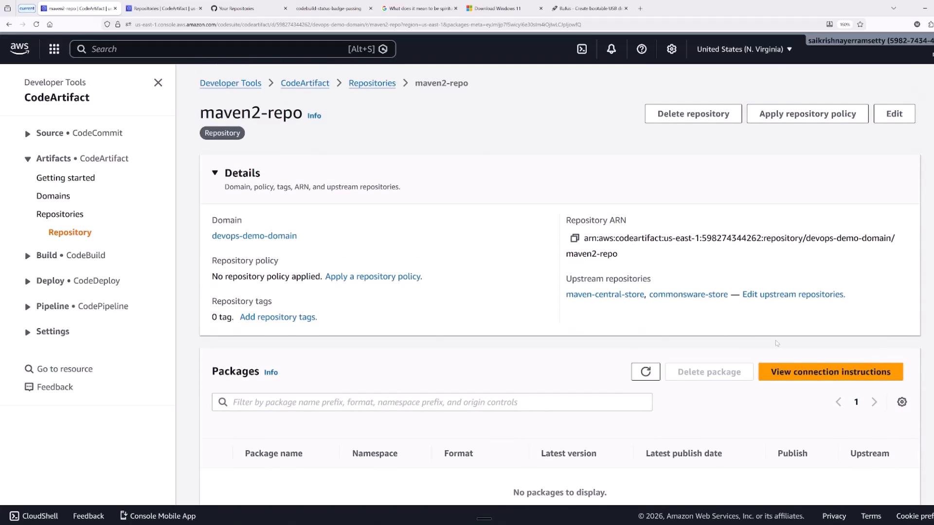Copy the Repository ARN
934x525 pixels.
[575, 238]
